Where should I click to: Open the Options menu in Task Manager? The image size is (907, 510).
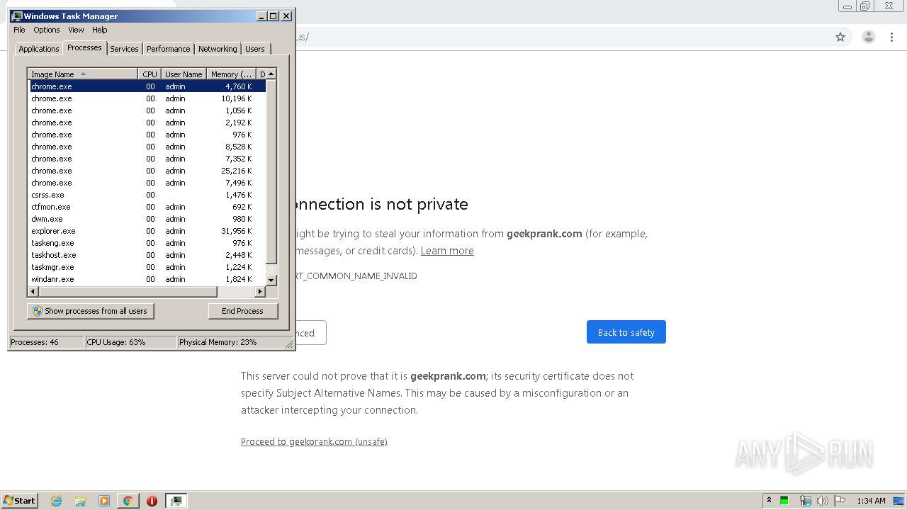coord(47,30)
